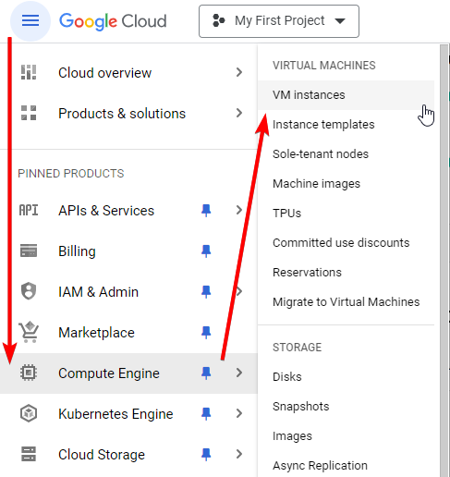The width and height of the screenshot is (450, 477).
Task: Expand the Cloud overview submenu chevron
Action: click(239, 72)
